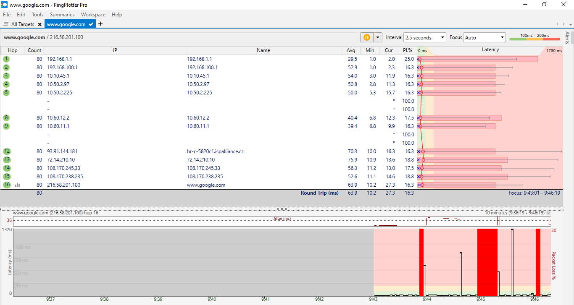Sort by the PL% column header
The image size is (574, 305).
click(x=408, y=50)
